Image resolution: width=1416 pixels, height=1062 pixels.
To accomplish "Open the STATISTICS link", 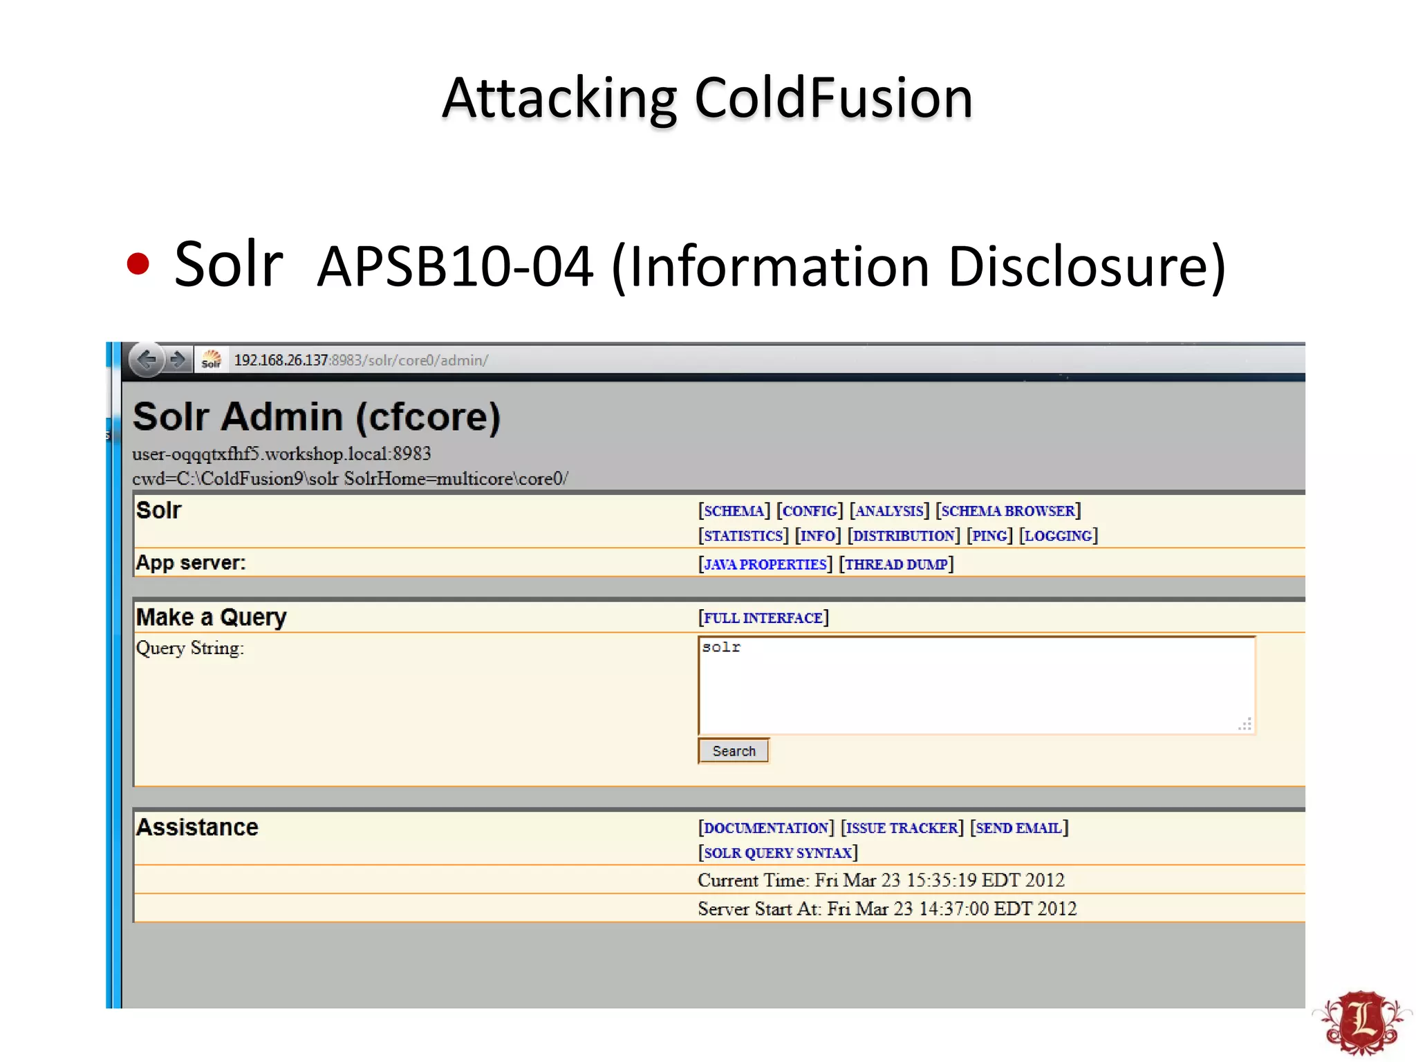I will tap(743, 536).
